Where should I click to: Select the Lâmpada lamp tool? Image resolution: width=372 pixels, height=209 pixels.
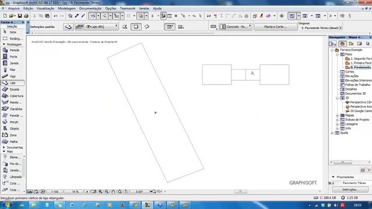(12, 176)
